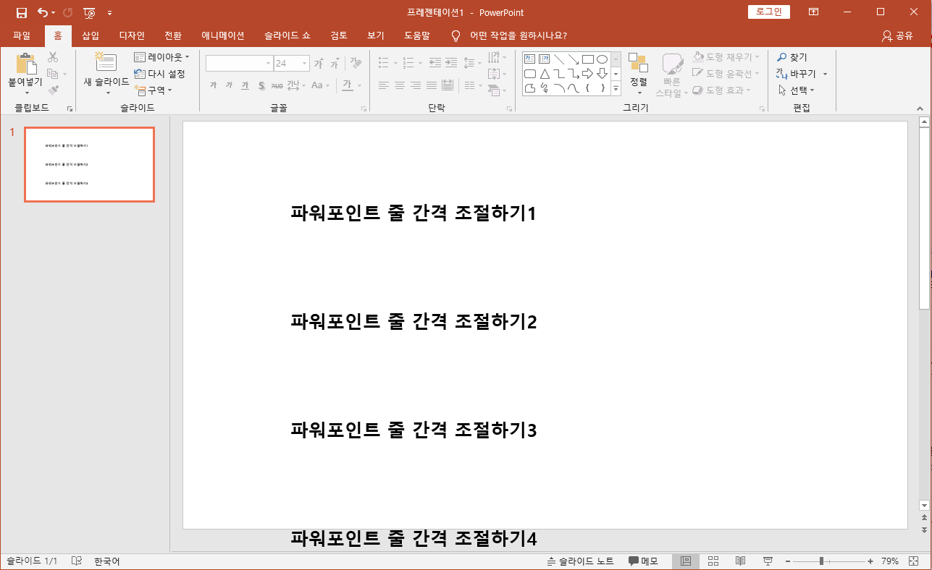Open the font name combo box
Image resolution: width=932 pixels, height=570 pixels.
(239, 63)
